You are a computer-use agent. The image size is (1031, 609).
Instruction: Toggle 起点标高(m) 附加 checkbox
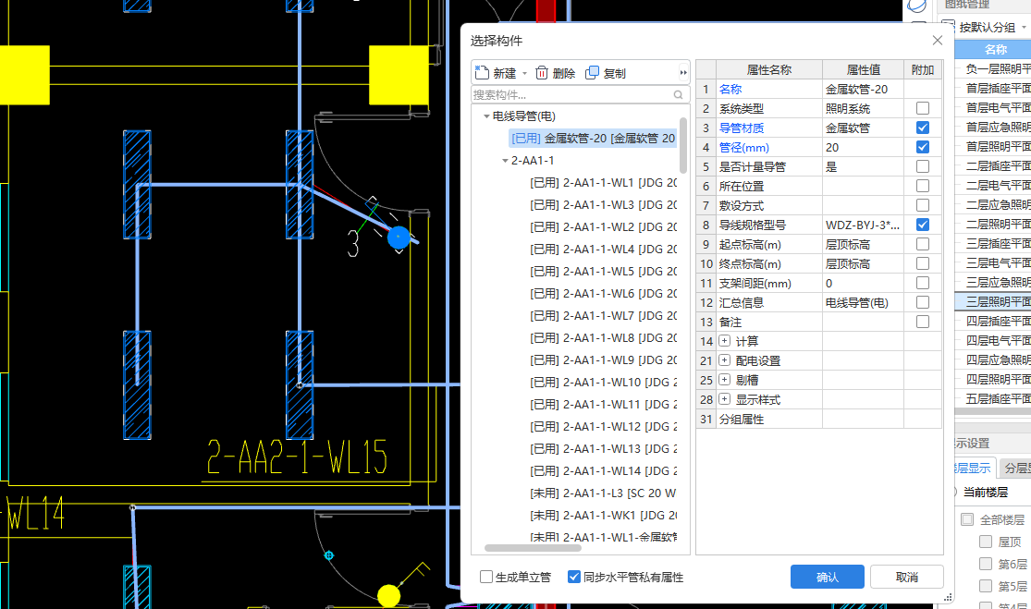[x=923, y=244]
